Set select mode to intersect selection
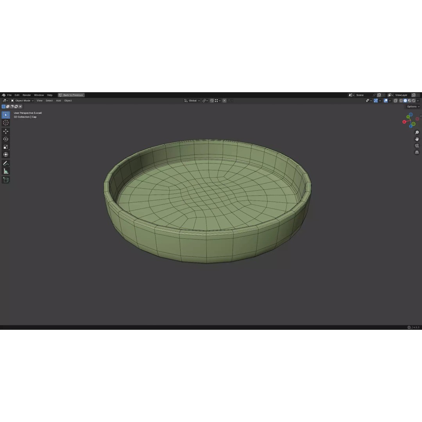The image size is (422, 422). pos(20,107)
